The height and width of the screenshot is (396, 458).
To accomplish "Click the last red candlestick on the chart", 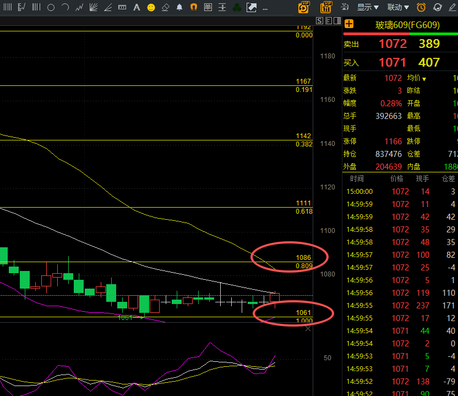I will click(x=275, y=297).
